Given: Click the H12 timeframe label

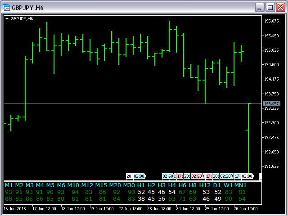Looking at the screenshot, I should tap(205, 185).
